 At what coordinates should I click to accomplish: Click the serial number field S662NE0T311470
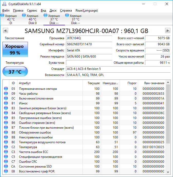89,44
